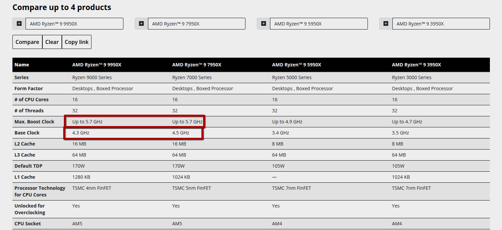The height and width of the screenshot is (230, 502).
Task: Click the Default TDP row label
Action: pos(29,166)
